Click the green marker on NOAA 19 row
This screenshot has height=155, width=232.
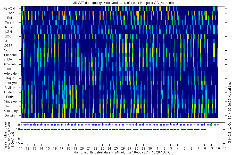(x=211, y=125)
